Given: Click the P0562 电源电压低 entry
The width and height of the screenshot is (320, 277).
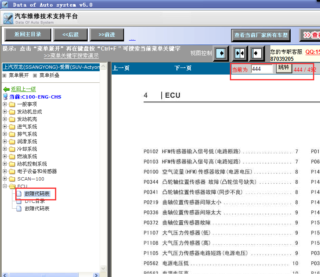Looking at the screenshot, I should [x=221, y=263].
